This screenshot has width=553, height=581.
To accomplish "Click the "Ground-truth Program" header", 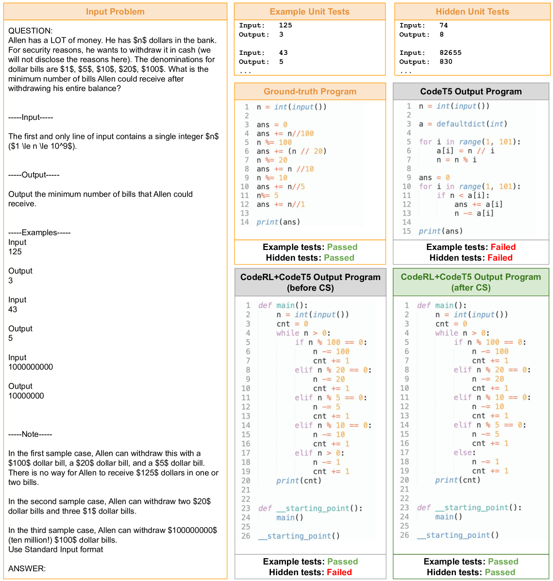I will 310,92.
